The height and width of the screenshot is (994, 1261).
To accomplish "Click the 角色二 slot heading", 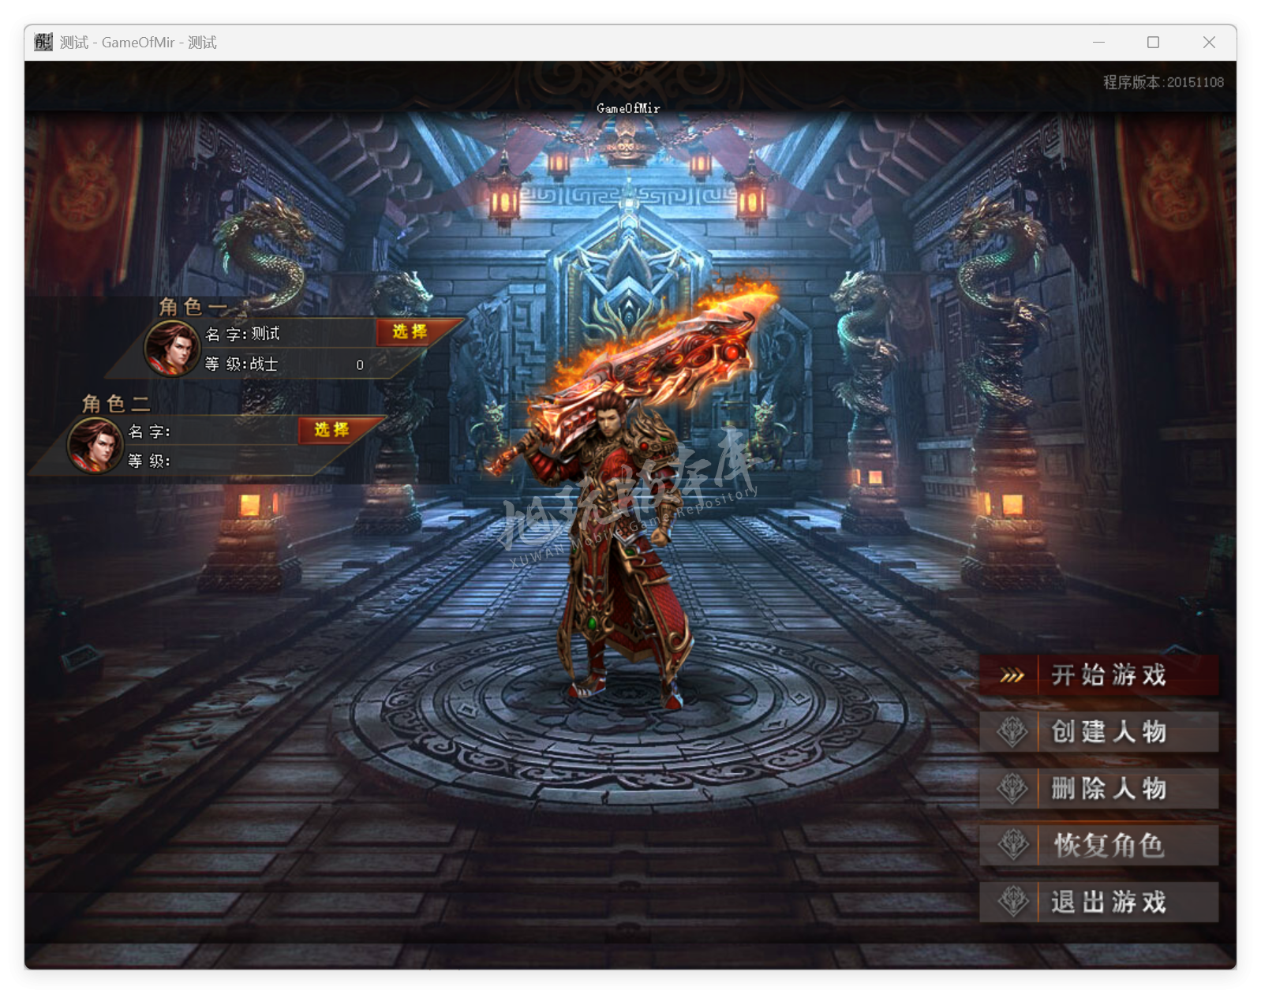I will point(116,404).
